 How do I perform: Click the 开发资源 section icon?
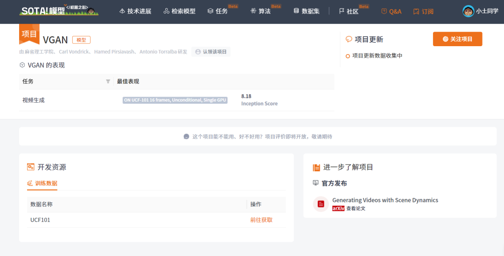(x=30, y=167)
